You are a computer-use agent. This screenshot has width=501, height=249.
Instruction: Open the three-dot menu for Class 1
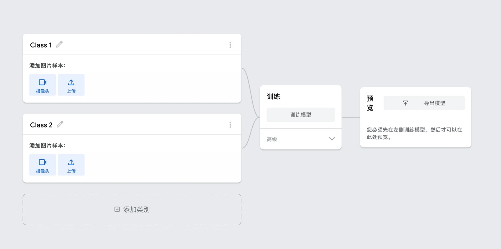point(230,45)
